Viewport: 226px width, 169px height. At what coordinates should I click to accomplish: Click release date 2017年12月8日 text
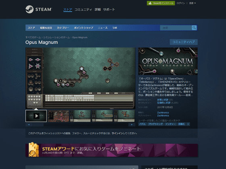(165, 107)
